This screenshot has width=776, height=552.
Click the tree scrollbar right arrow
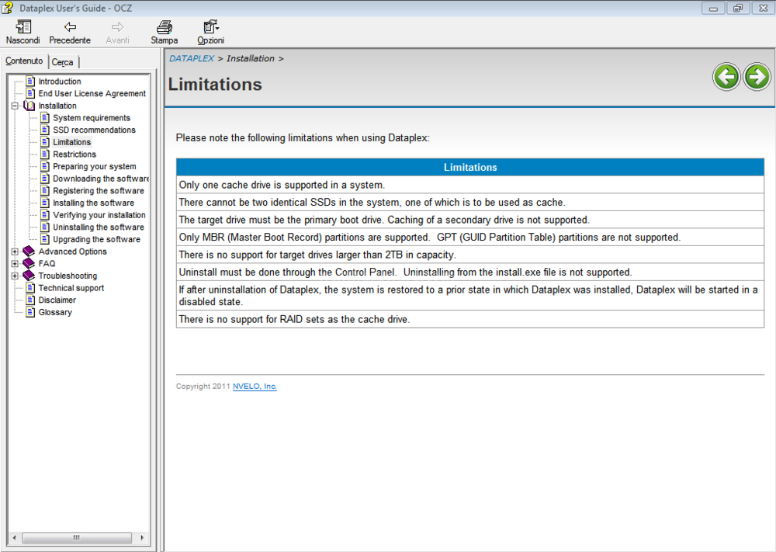pos(142,538)
